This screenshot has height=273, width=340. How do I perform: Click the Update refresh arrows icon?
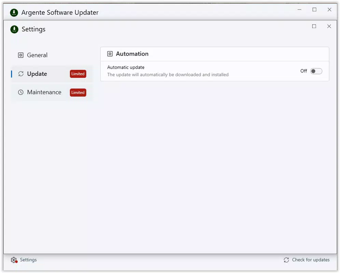tap(21, 74)
